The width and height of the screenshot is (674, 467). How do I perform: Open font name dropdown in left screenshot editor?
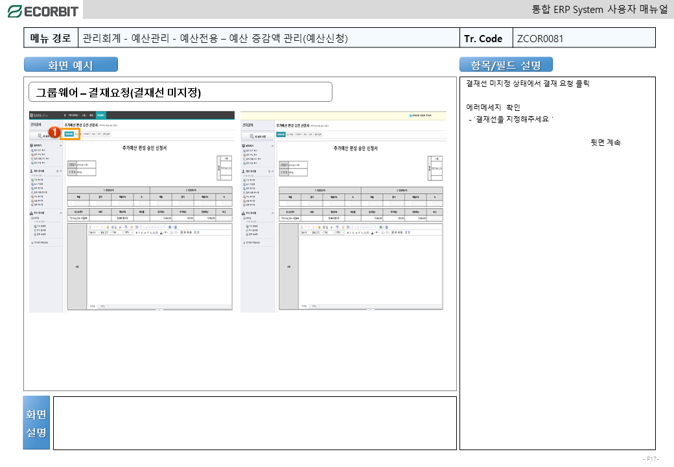coord(95,232)
